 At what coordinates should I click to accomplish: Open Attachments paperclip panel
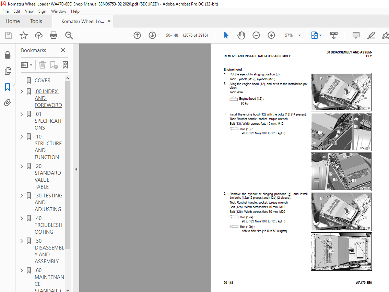8,102
